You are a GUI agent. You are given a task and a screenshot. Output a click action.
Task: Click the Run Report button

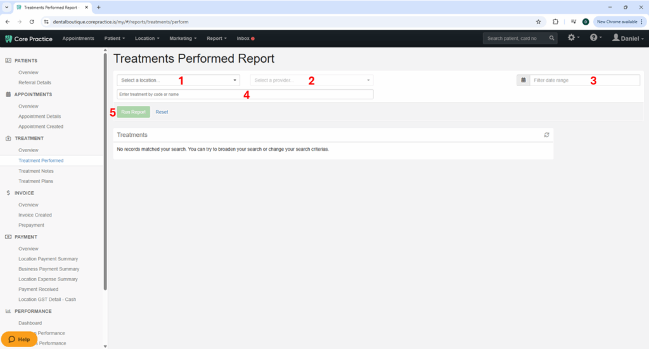tap(133, 112)
